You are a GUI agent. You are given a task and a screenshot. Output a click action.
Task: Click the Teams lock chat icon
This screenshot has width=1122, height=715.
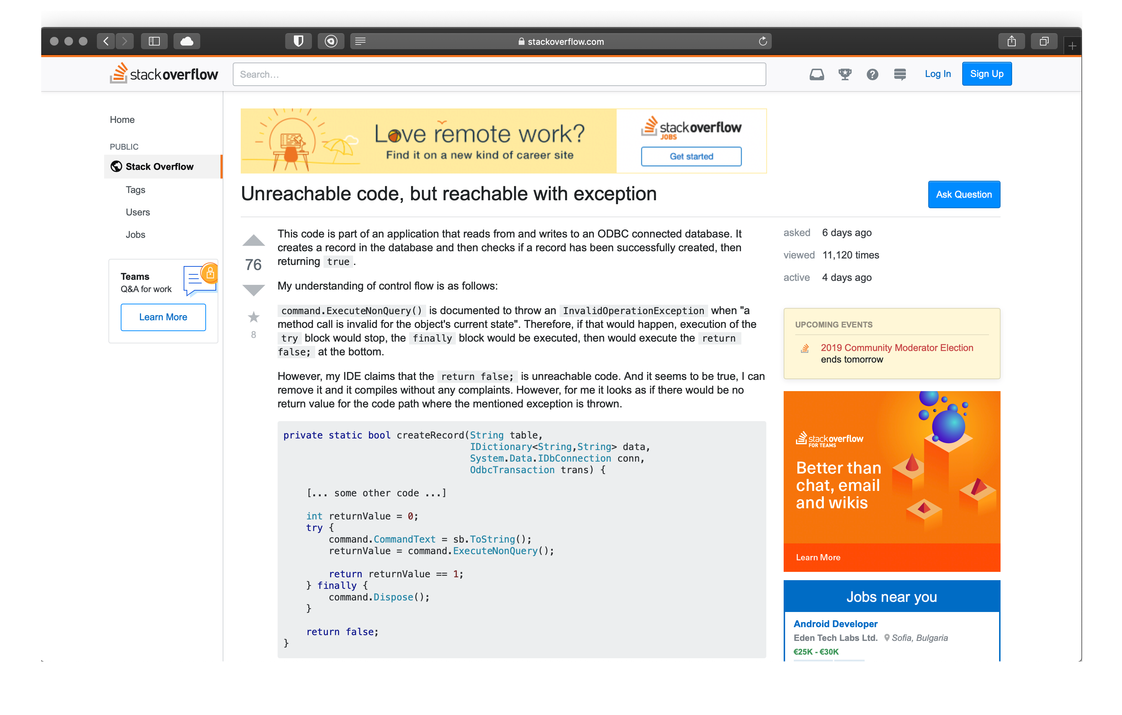(200, 280)
